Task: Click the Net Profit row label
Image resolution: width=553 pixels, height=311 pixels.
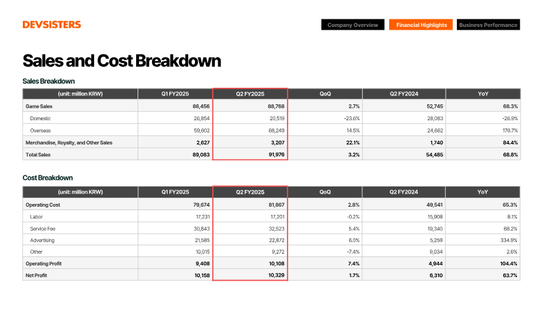Action: 37,275
